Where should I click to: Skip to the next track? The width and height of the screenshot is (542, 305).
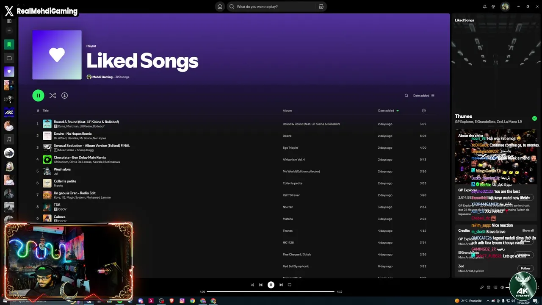[x=281, y=285]
